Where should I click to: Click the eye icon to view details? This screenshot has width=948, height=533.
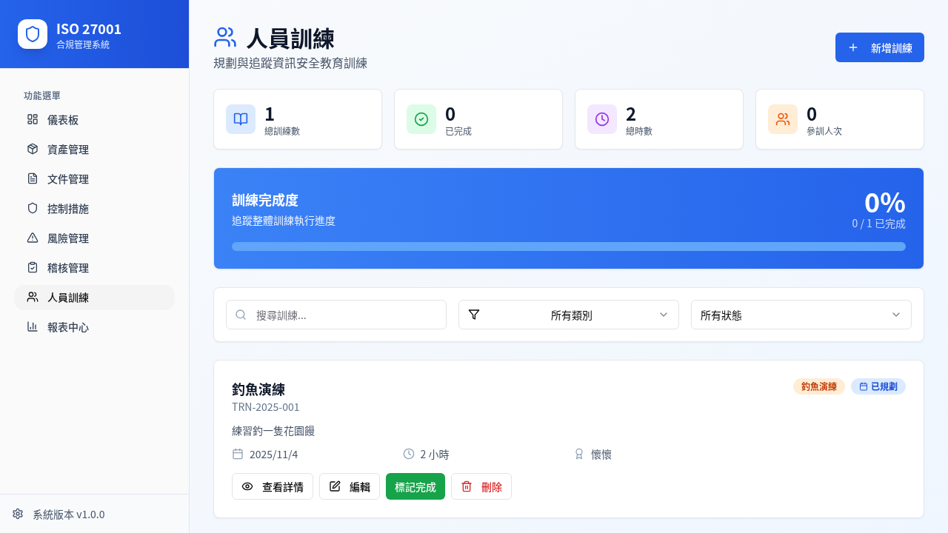coord(247,486)
